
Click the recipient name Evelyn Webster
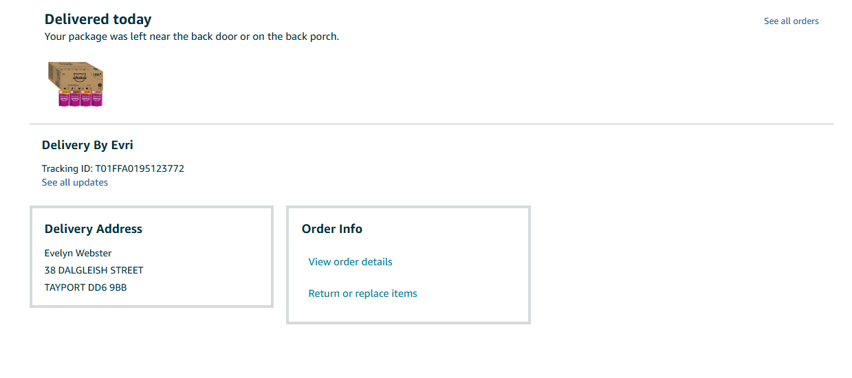(78, 253)
